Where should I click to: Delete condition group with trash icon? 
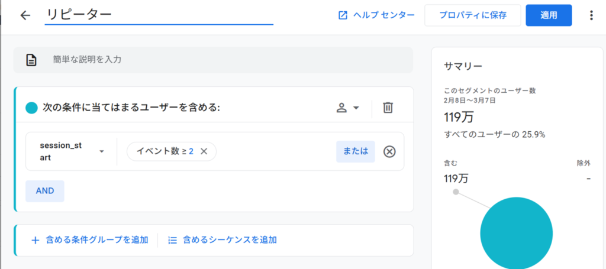388,108
